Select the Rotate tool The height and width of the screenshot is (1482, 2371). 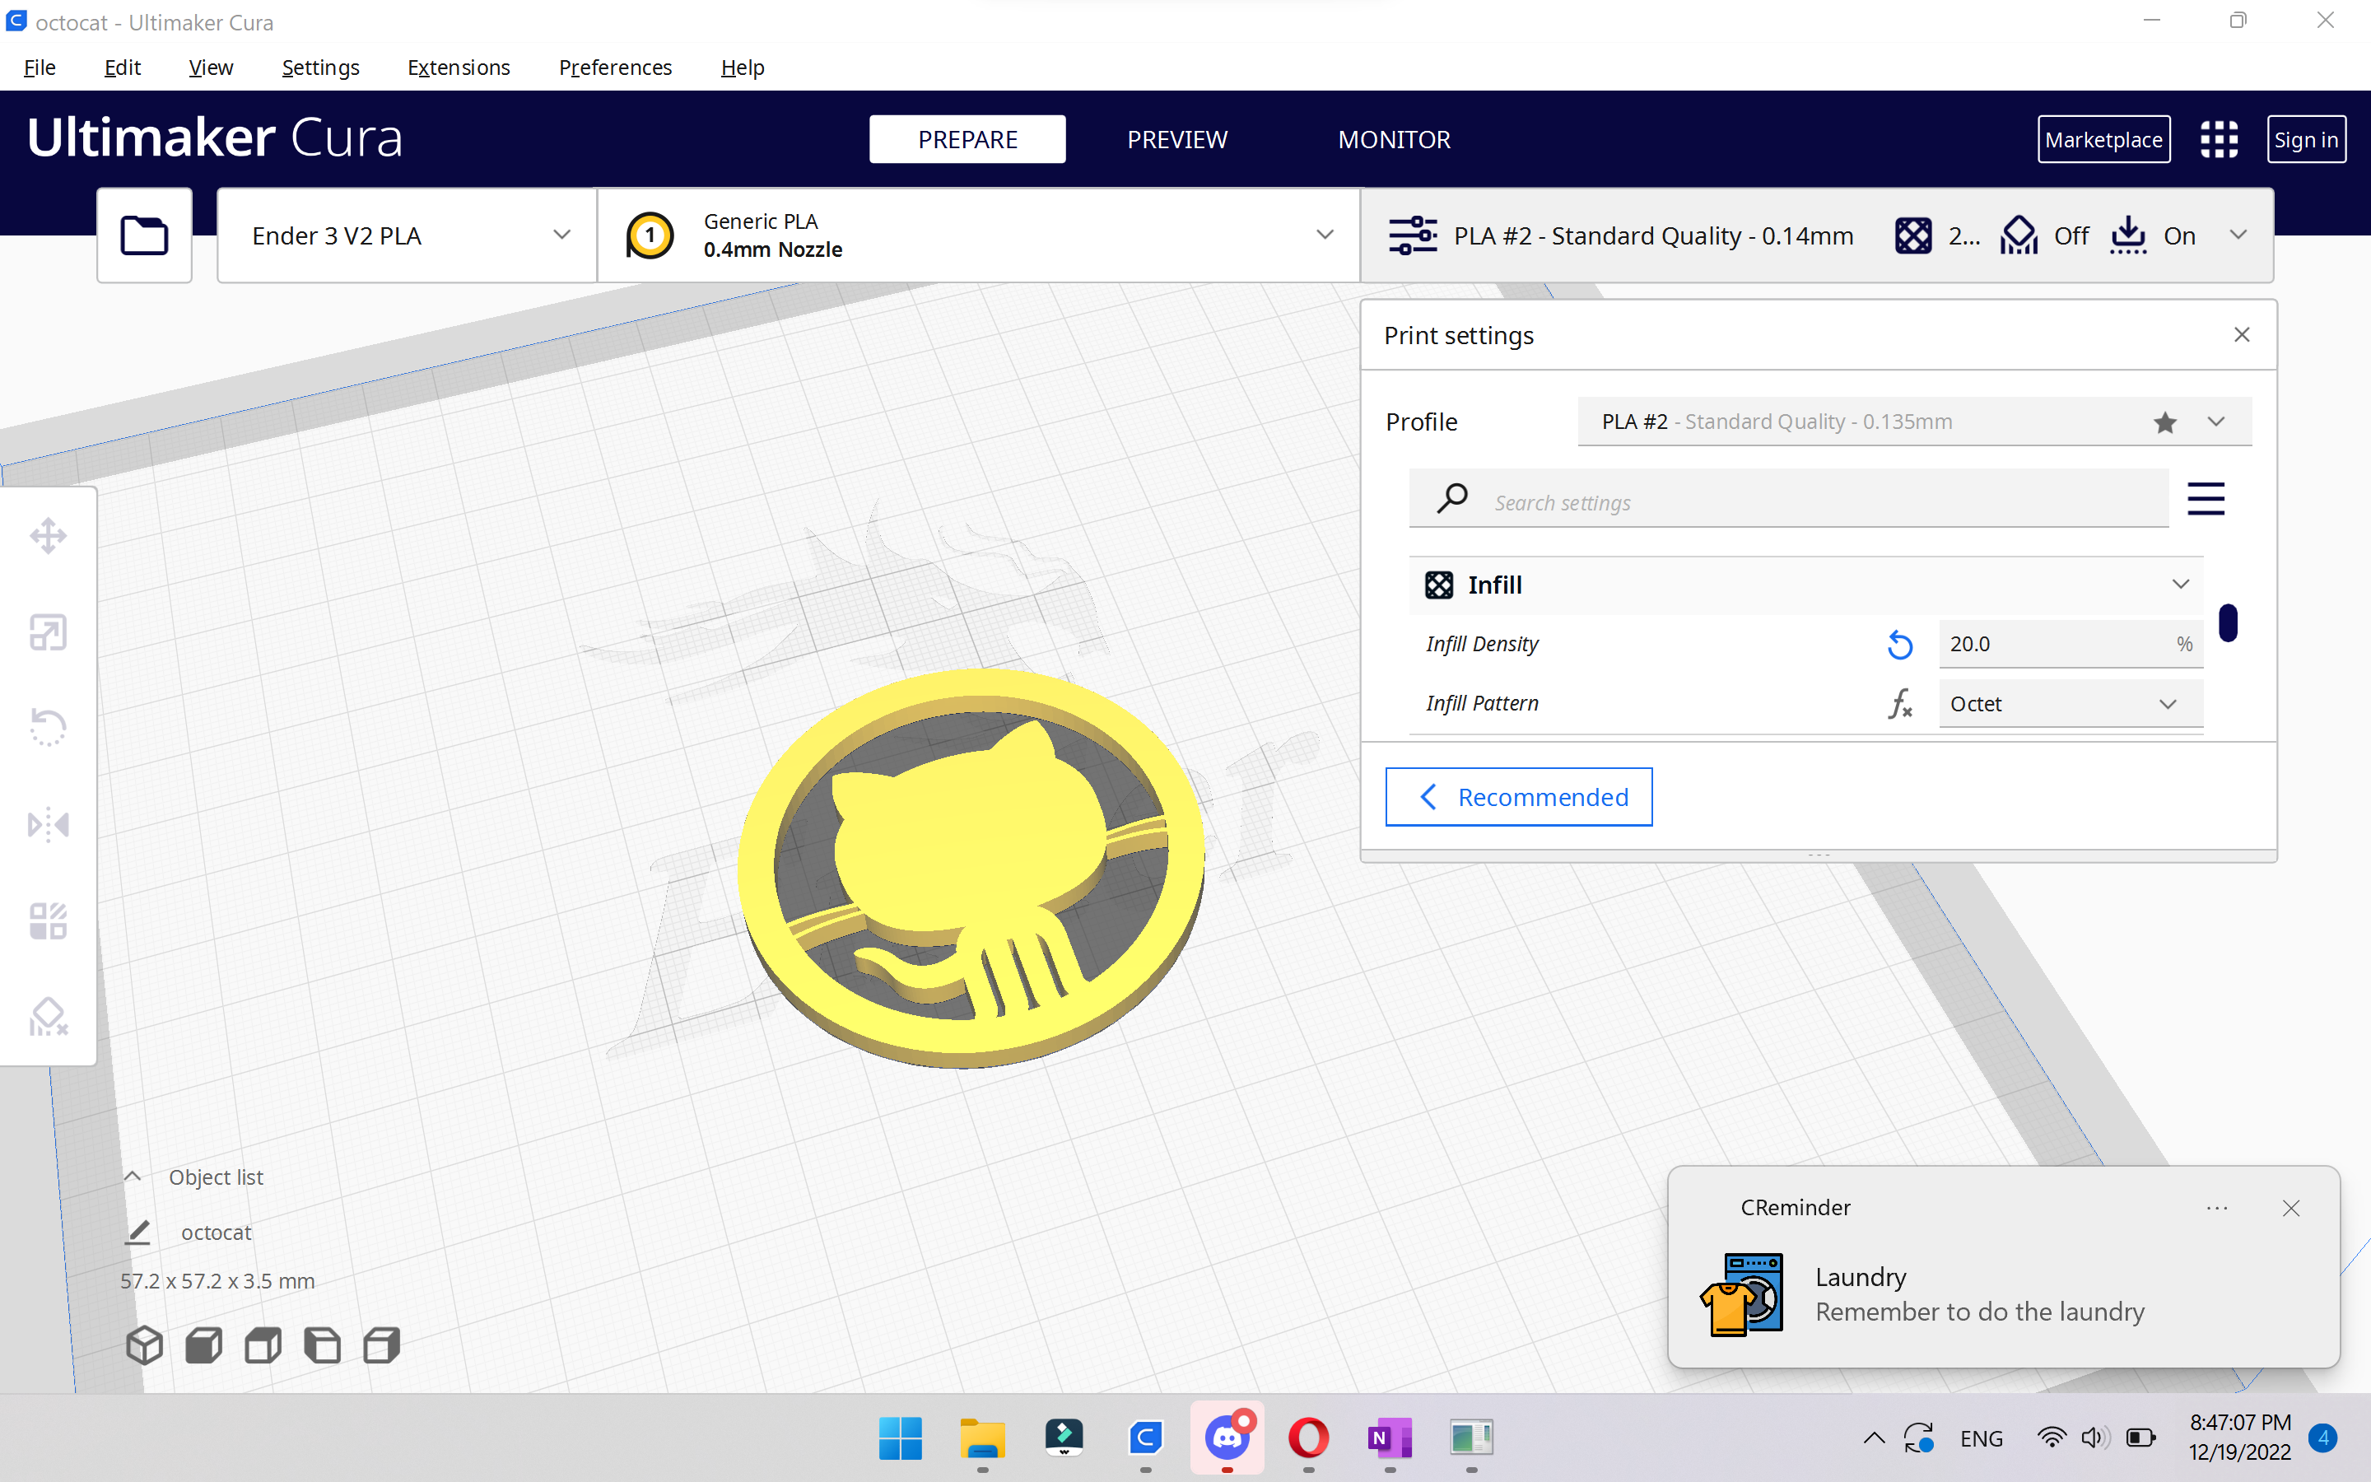point(48,727)
